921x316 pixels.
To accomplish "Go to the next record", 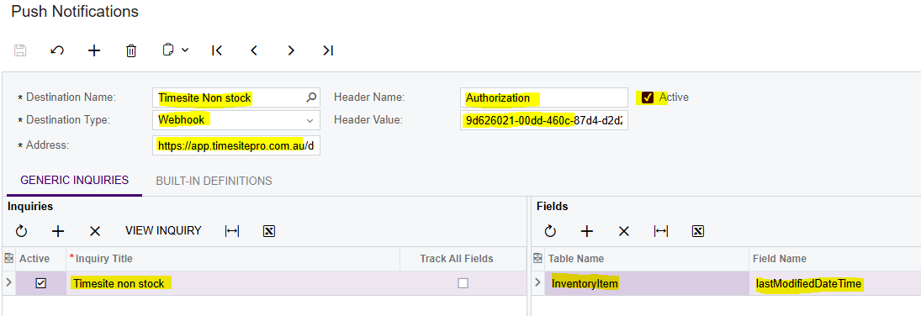I will [291, 50].
